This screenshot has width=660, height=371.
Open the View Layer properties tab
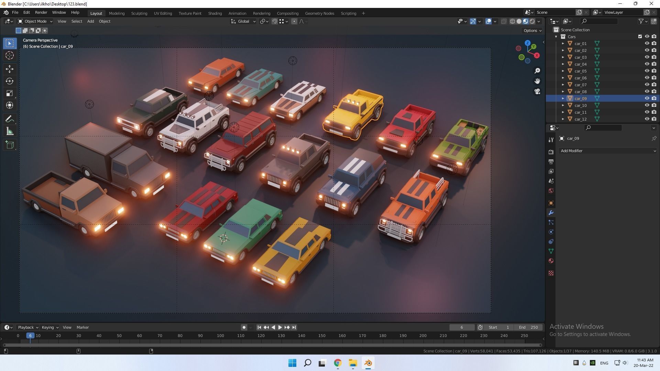[x=551, y=171]
